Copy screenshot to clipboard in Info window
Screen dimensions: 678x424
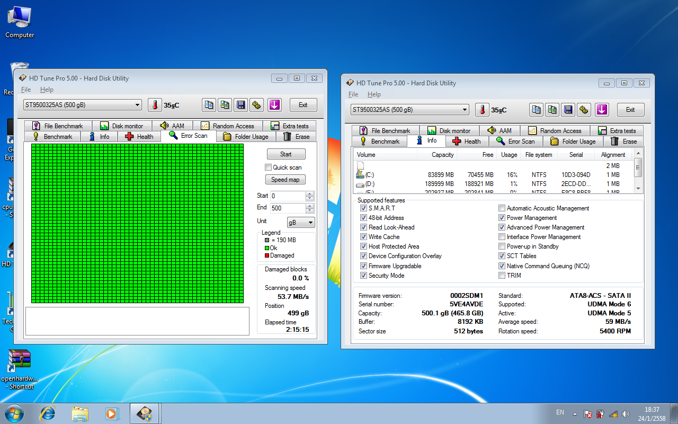(x=552, y=110)
